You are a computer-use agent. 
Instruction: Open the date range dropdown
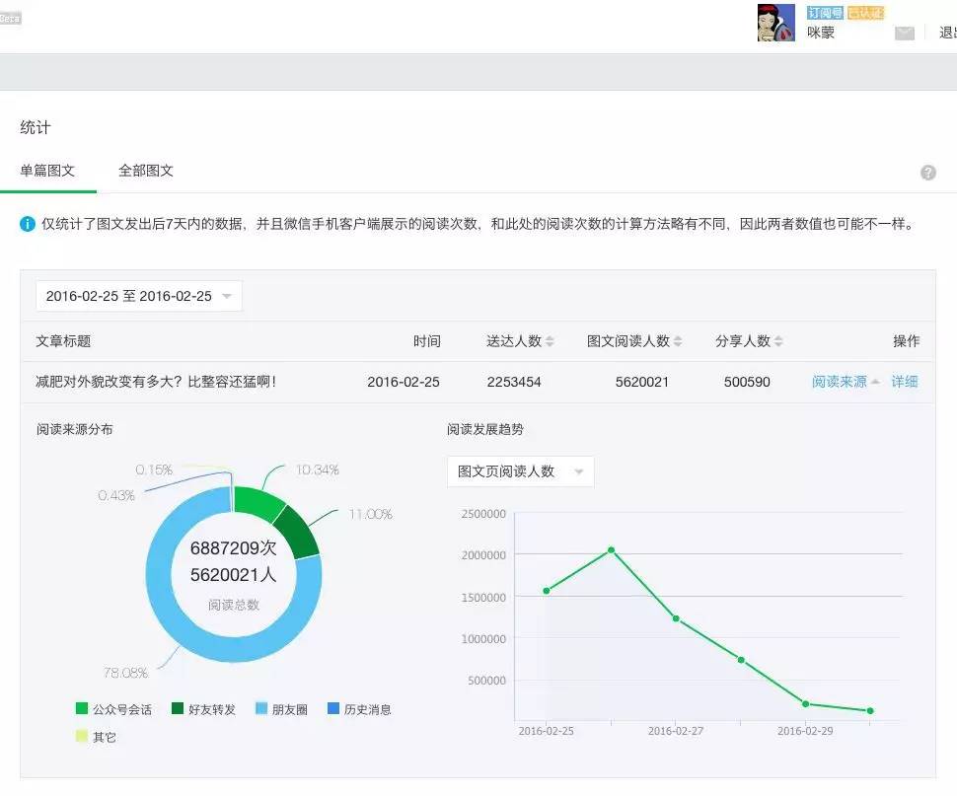point(139,296)
